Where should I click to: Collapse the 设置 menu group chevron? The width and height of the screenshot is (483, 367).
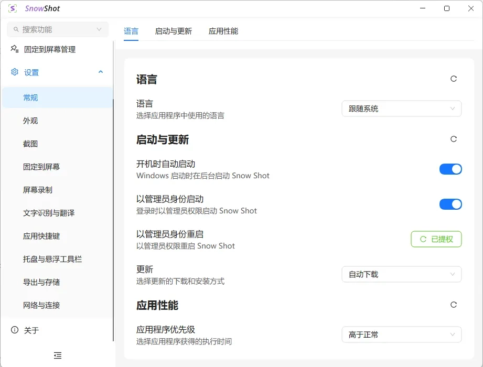(x=100, y=72)
